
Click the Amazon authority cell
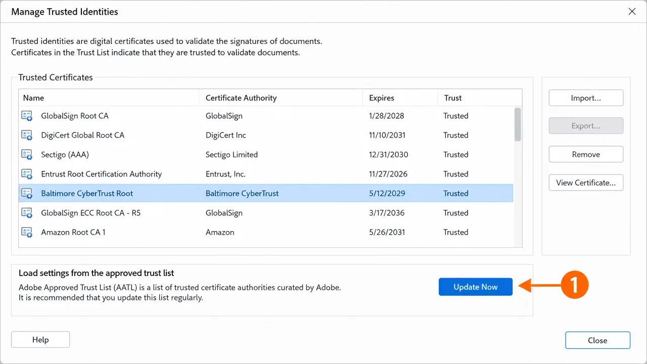pos(220,232)
